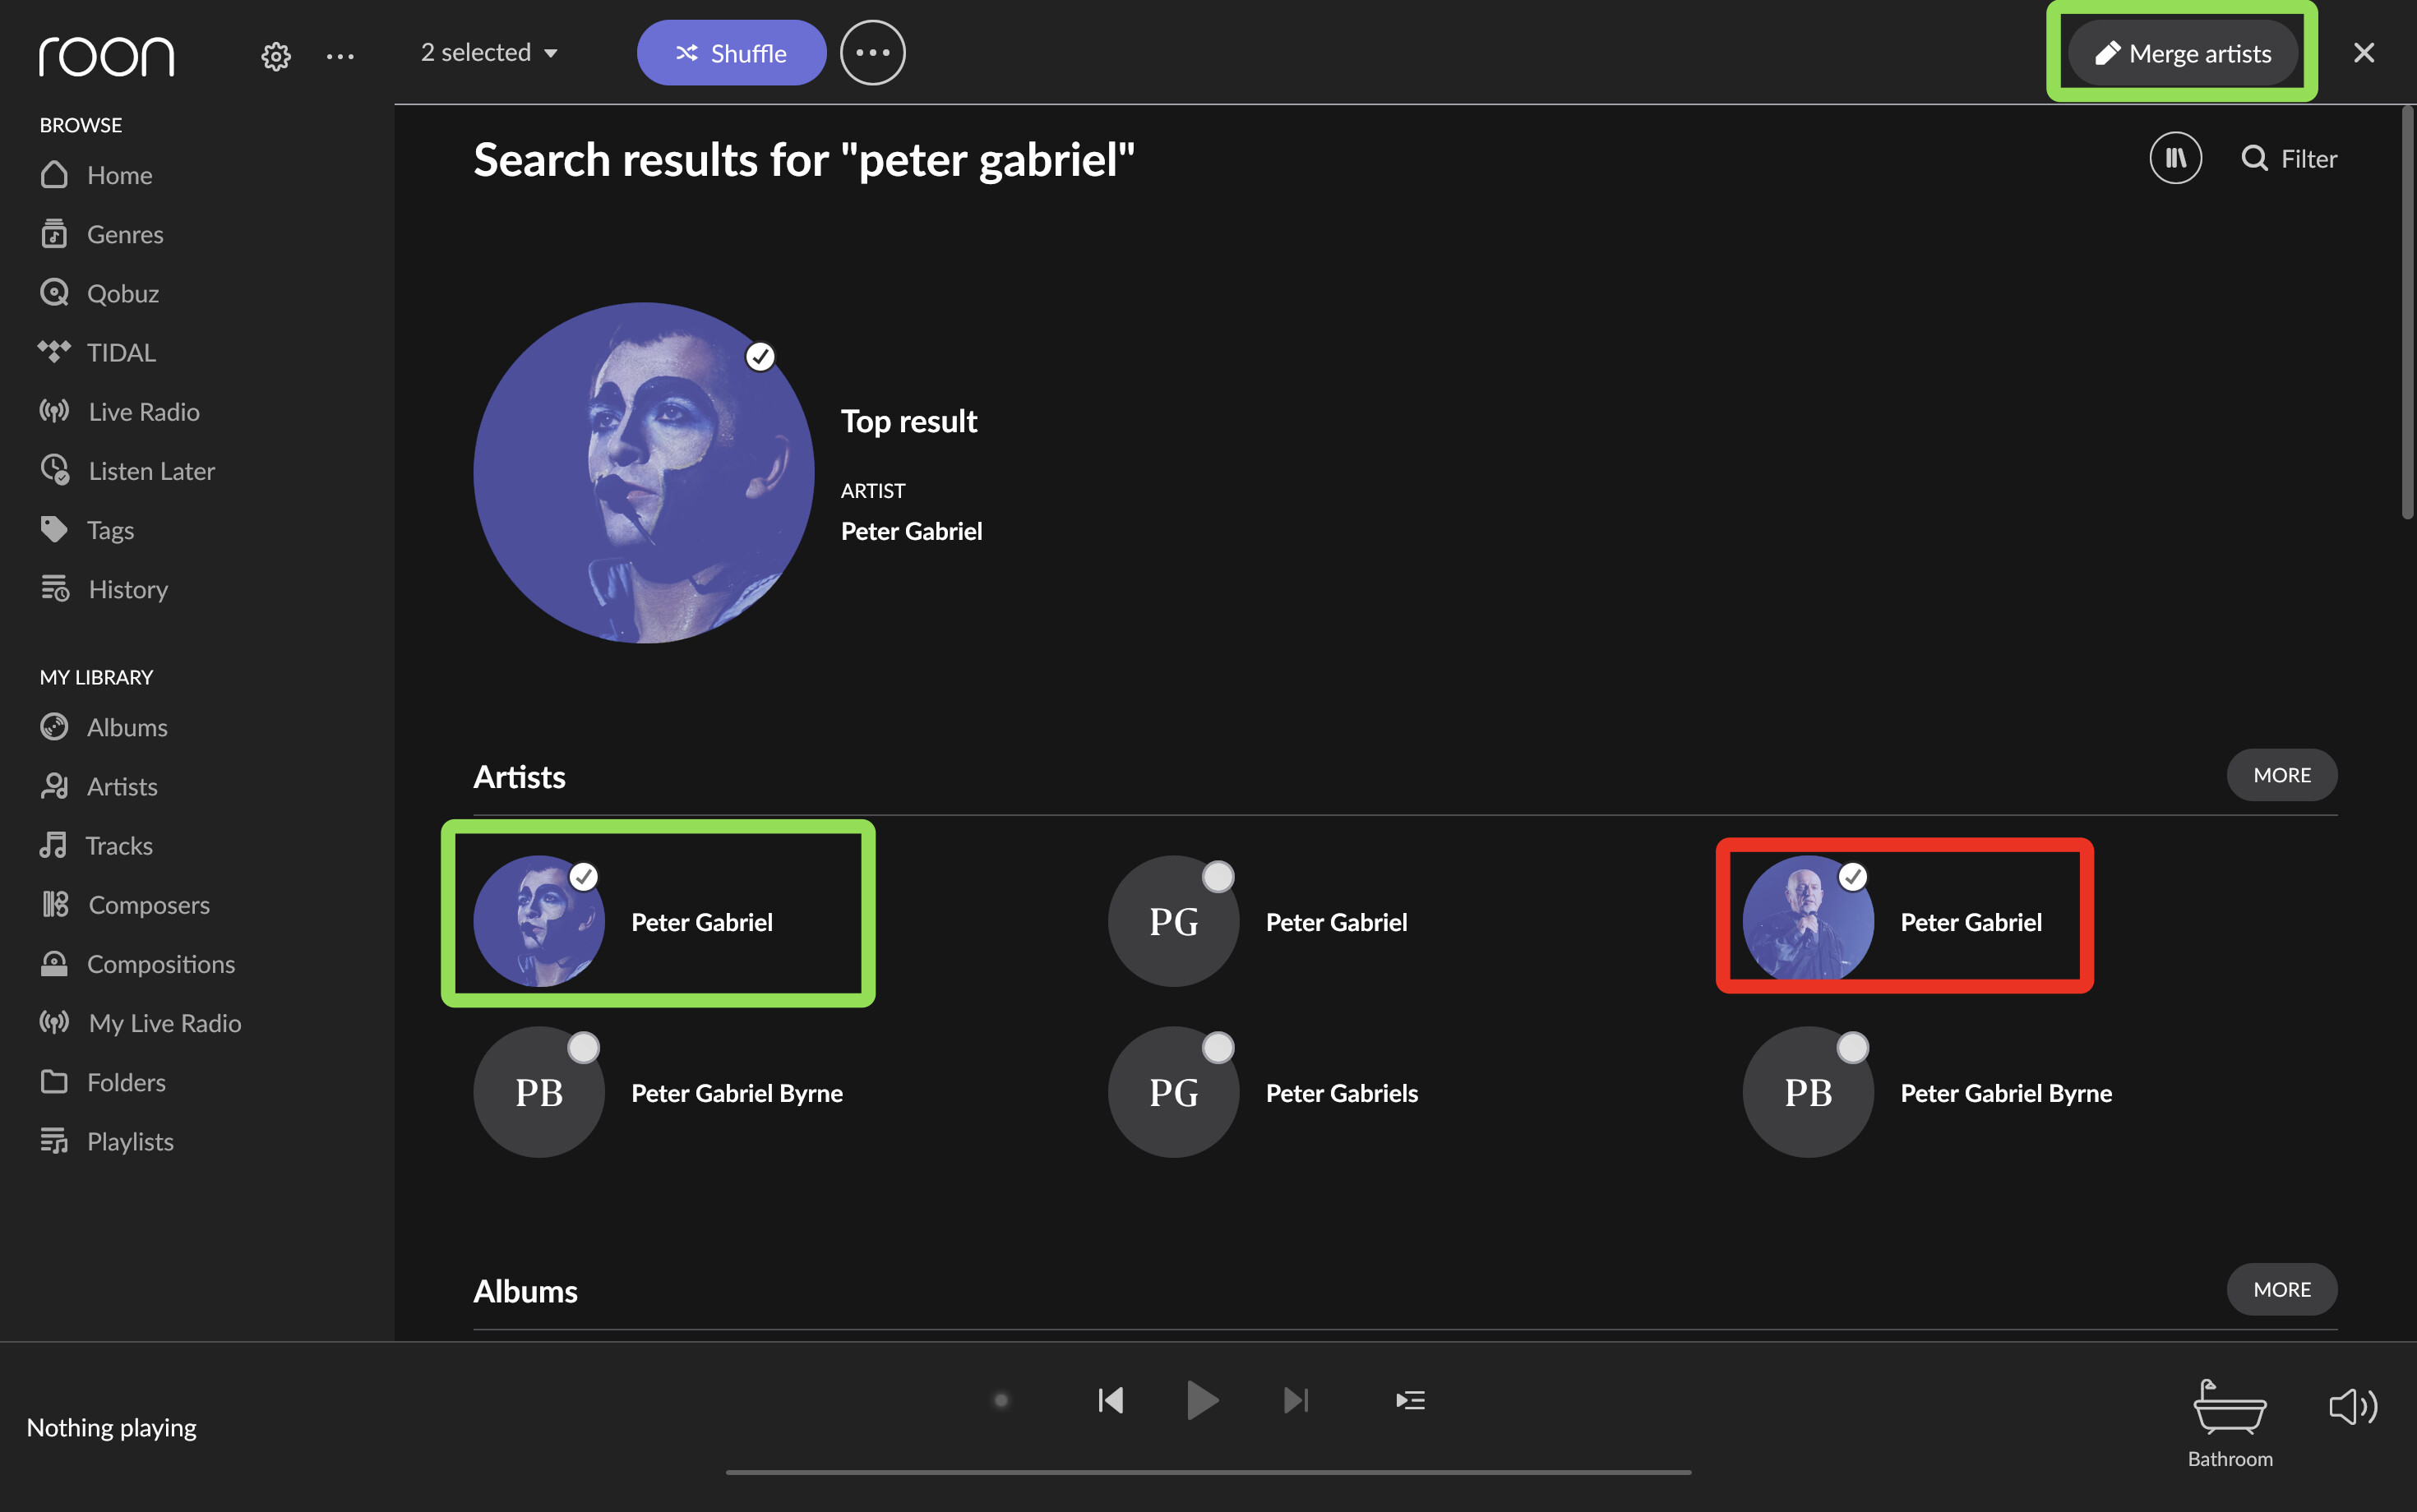Open Qobuz in sidebar

(x=99, y=293)
